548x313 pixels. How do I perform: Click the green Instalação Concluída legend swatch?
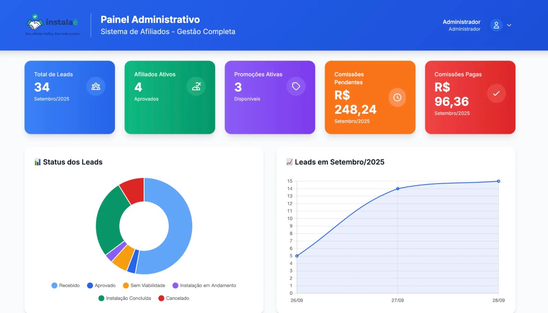coord(101,298)
